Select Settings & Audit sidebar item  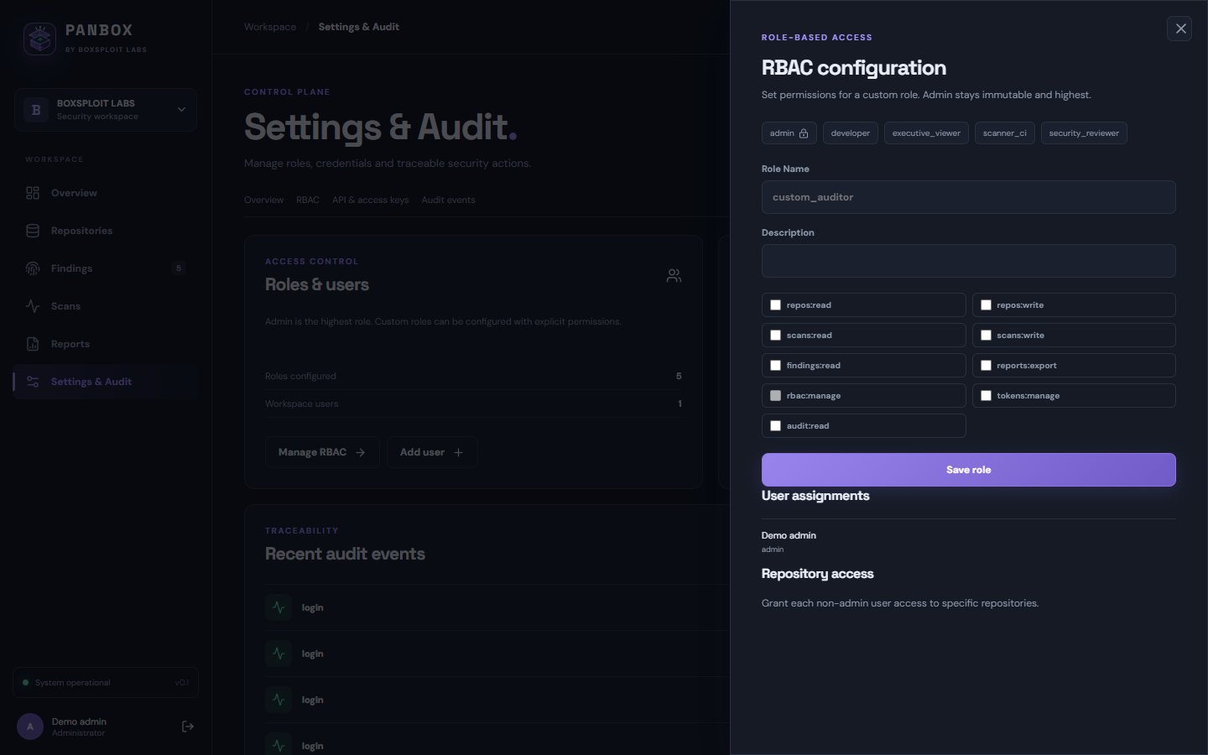click(106, 382)
